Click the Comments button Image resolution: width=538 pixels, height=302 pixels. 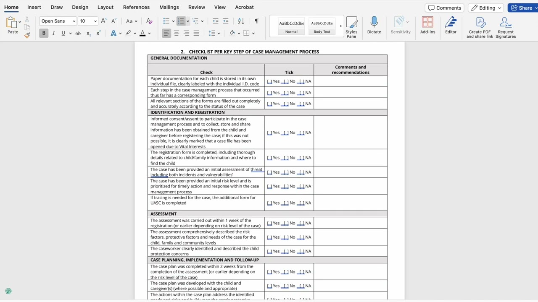[x=445, y=8]
